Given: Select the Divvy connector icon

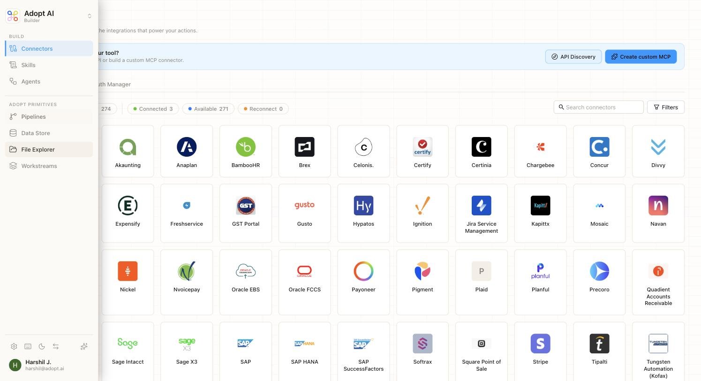Looking at the screenshot, I should pyautogui.click(x=658, y=147).
